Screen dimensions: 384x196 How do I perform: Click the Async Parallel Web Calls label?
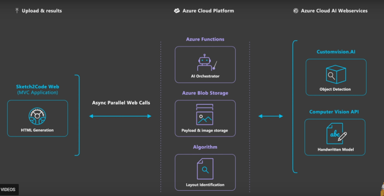coord(121,103)
